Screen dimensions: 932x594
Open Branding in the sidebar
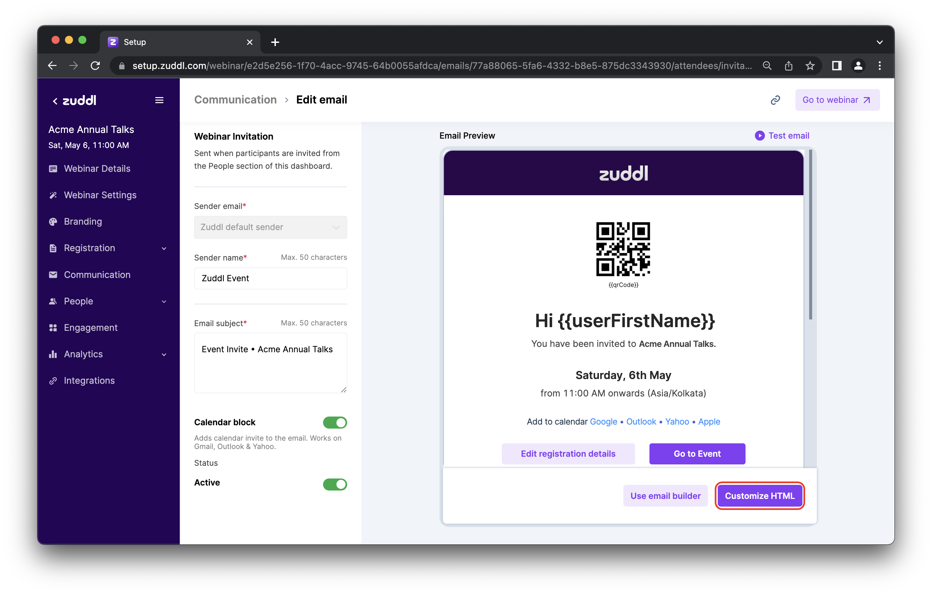pyautogui.click(x=83, y=222)
